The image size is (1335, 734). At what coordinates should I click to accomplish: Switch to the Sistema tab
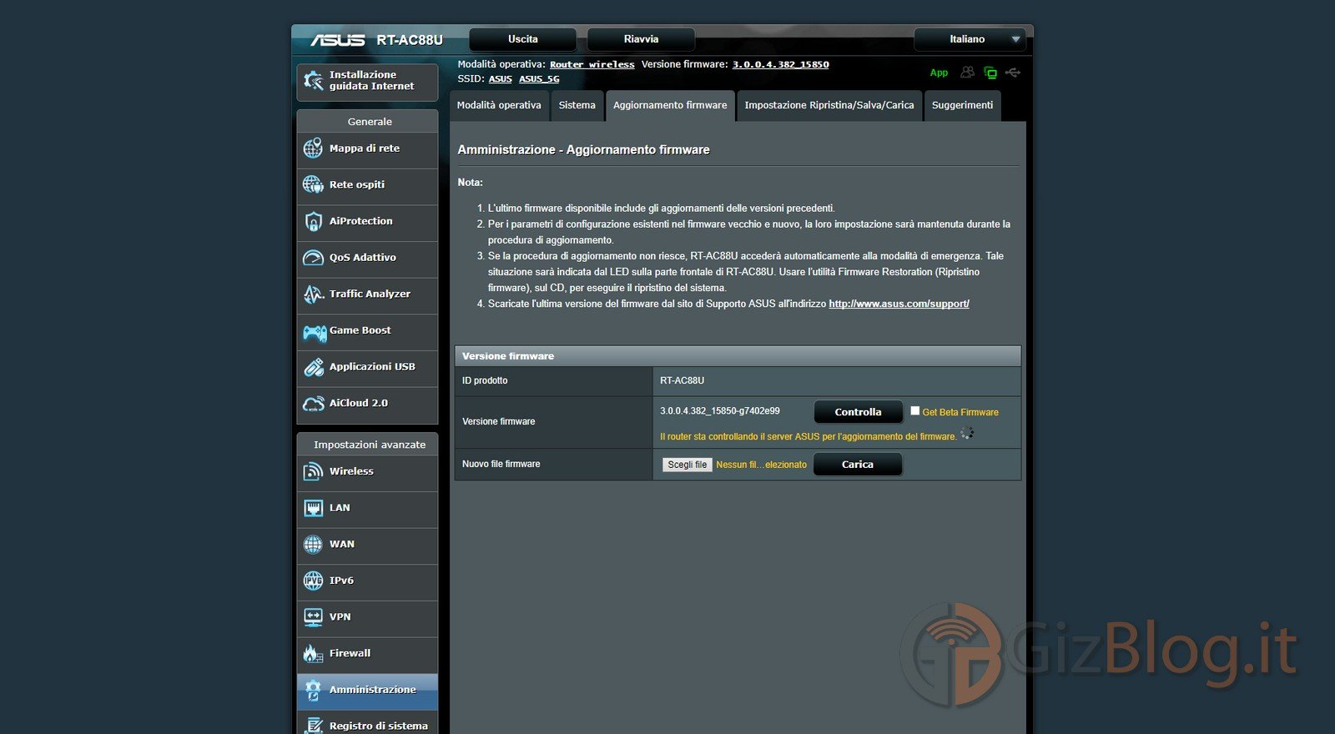[x=577, y=105]
